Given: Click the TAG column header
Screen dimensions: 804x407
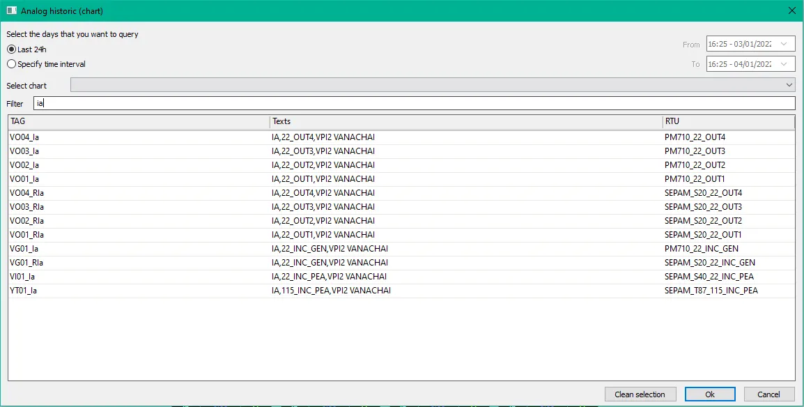Looking at the screenshot, I should [x=139, y=121].
